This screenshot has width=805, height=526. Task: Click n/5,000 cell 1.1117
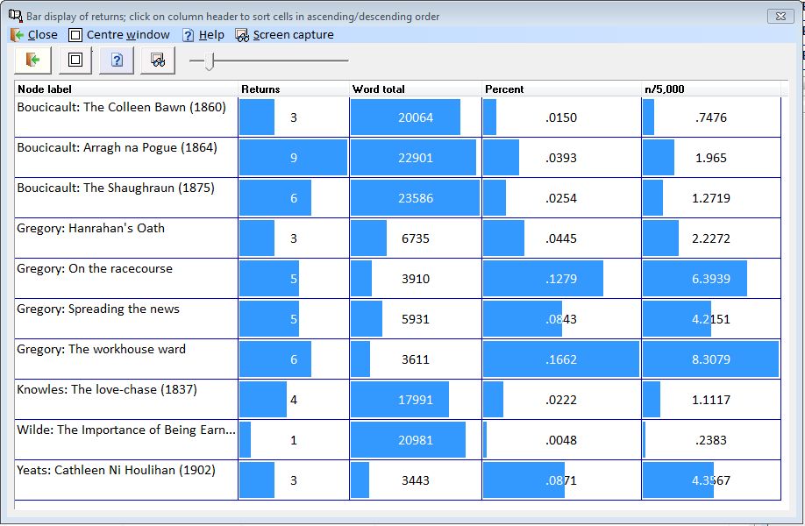click(x=711, y=399)
